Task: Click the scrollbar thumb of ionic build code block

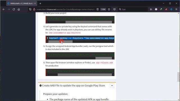Action: click(89, 22)
